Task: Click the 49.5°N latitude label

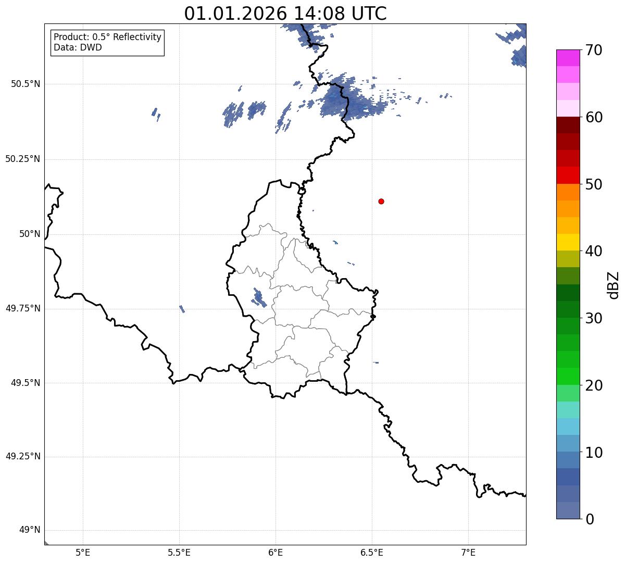Action: (26, 383)
